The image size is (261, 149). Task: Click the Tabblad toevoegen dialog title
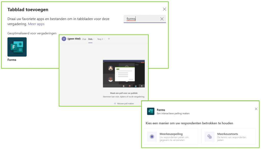pos(28,10)
